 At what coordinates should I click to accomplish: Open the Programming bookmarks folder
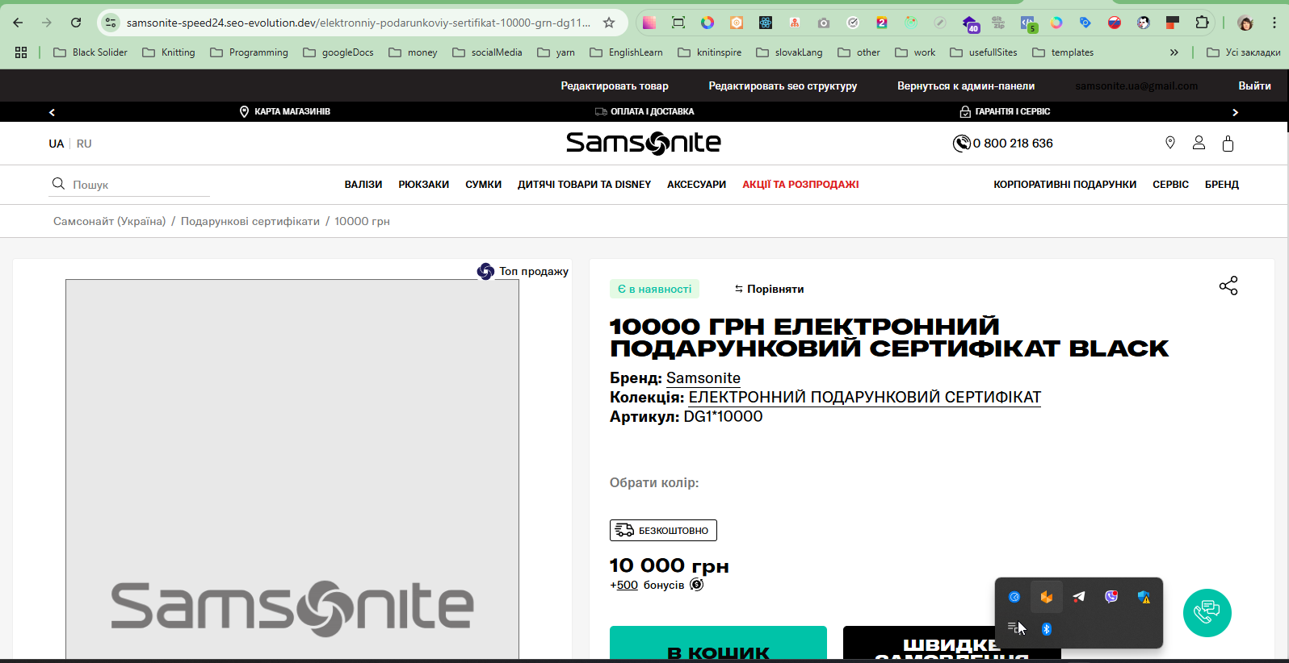pyautogui.click(x=249, y=52)
